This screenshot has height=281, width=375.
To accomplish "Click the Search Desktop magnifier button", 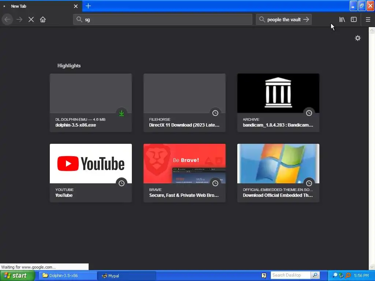I will (x=315, y=275).
